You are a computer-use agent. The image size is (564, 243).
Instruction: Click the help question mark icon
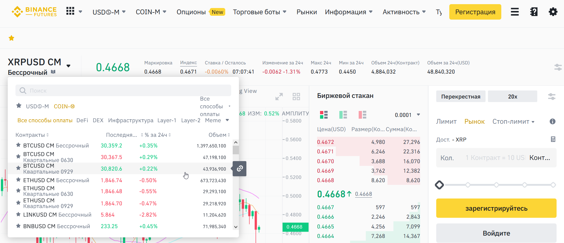pyautogui.click(x=534, y=12)
